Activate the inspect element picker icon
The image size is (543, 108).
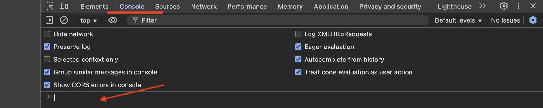click(x=49, y=6)
